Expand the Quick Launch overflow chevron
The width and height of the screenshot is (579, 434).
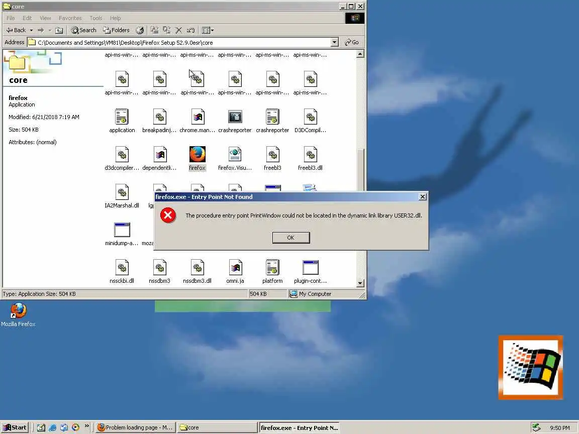click(x=87, y=426)
